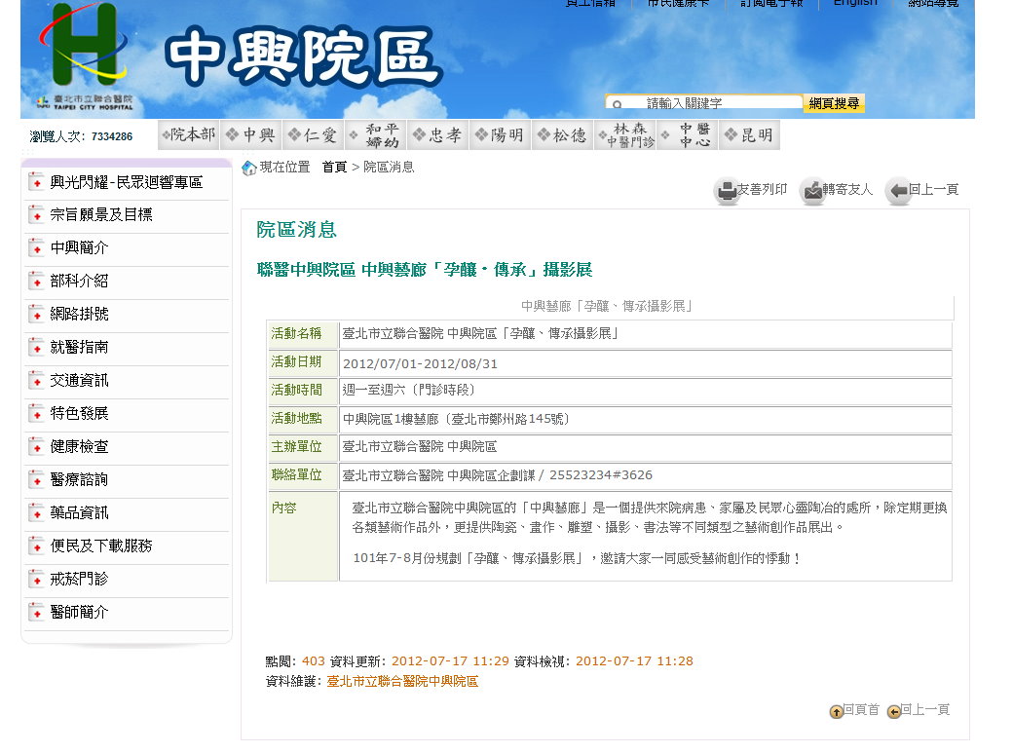Image resolution: width=1013 pixels, height=753 pixels.
Task: Click the friendly print printer icon
Action: pyautogui.click(x=727, y=191)
